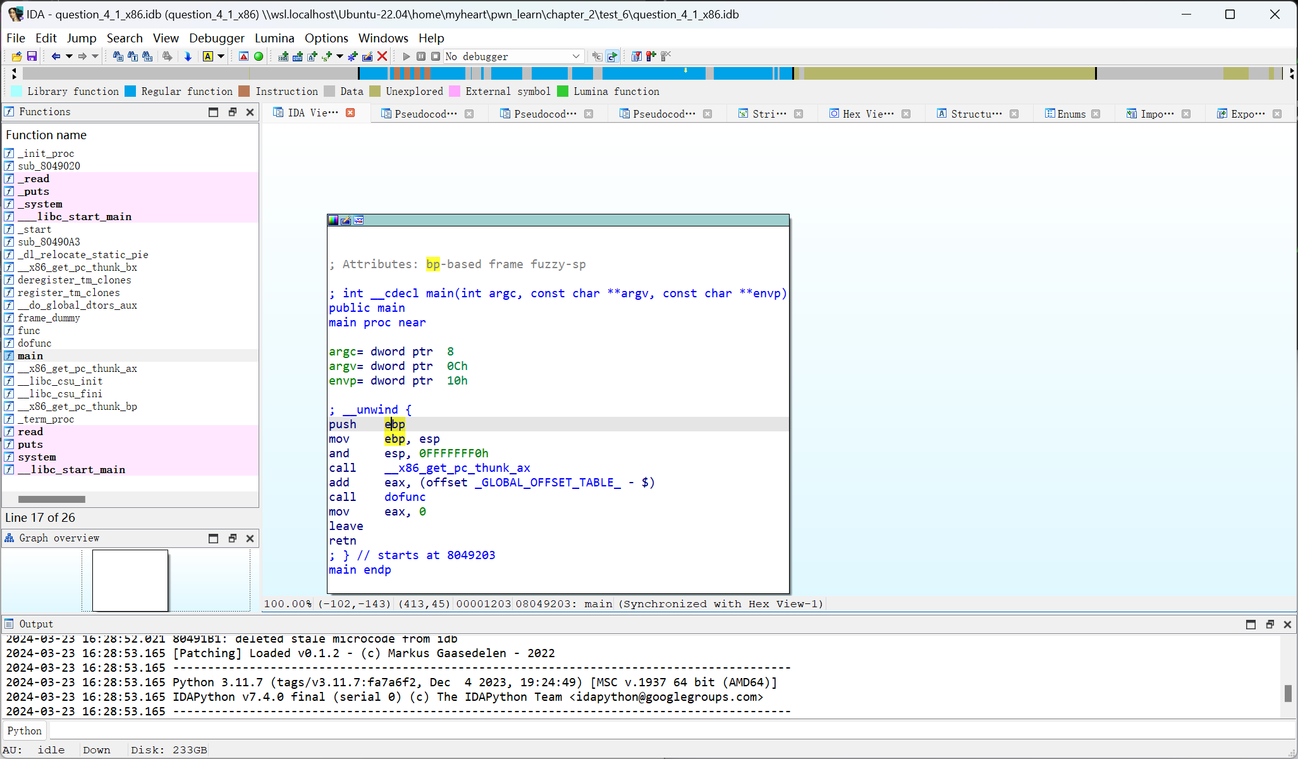Click the Functions panel horizontal scrollbar
The height and width of the screenshot is (759, 1298).
pyautogui.click(x=51, y=499)
